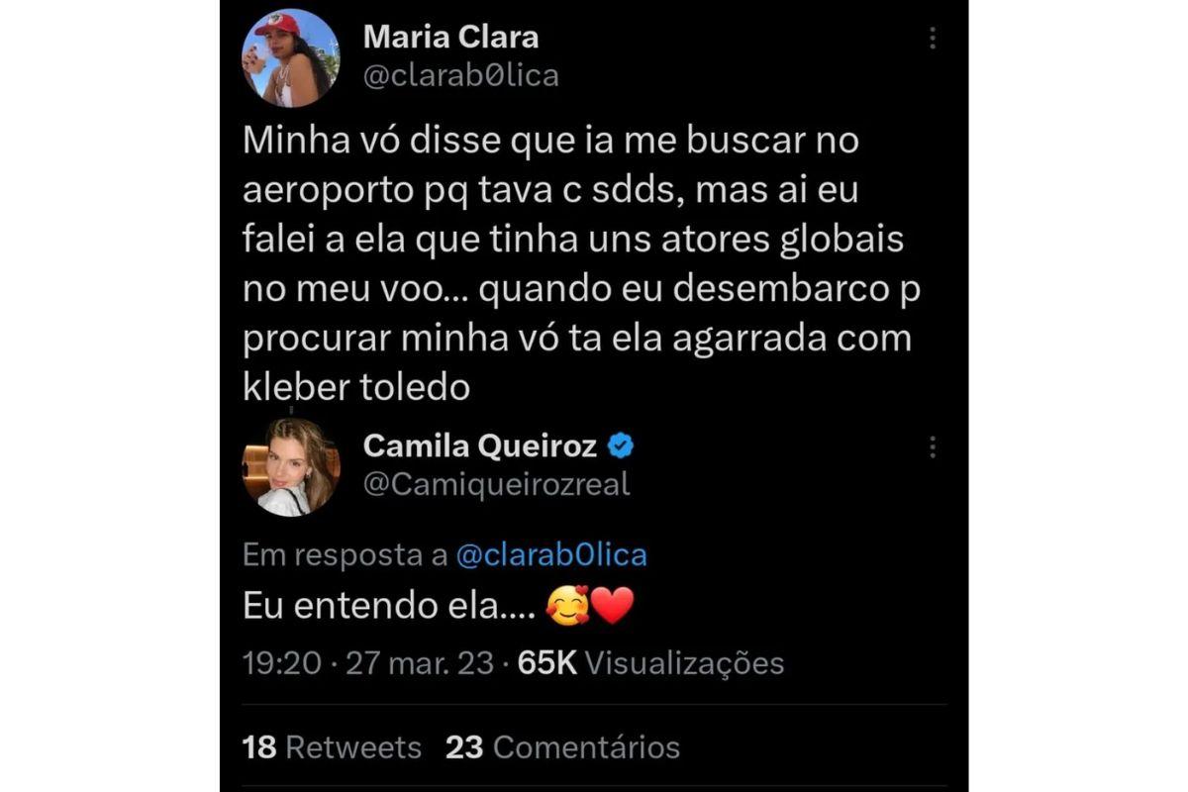Click the blue verified badge icon
This screenshot has width=1188, height=792.
621,446
